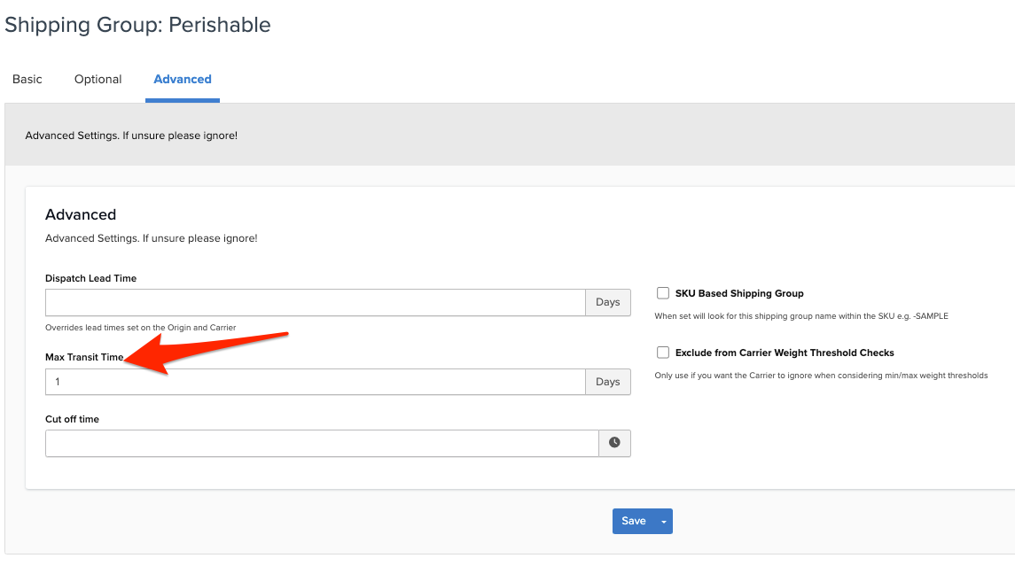
Task: Open the time picker clock icon
Action: tap(614, 443)
